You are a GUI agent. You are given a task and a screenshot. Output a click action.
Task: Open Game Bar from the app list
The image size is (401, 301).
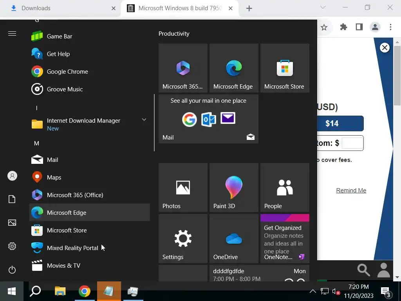90,36
